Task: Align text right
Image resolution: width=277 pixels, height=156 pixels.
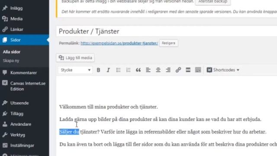Action: (x=168, y=70)
